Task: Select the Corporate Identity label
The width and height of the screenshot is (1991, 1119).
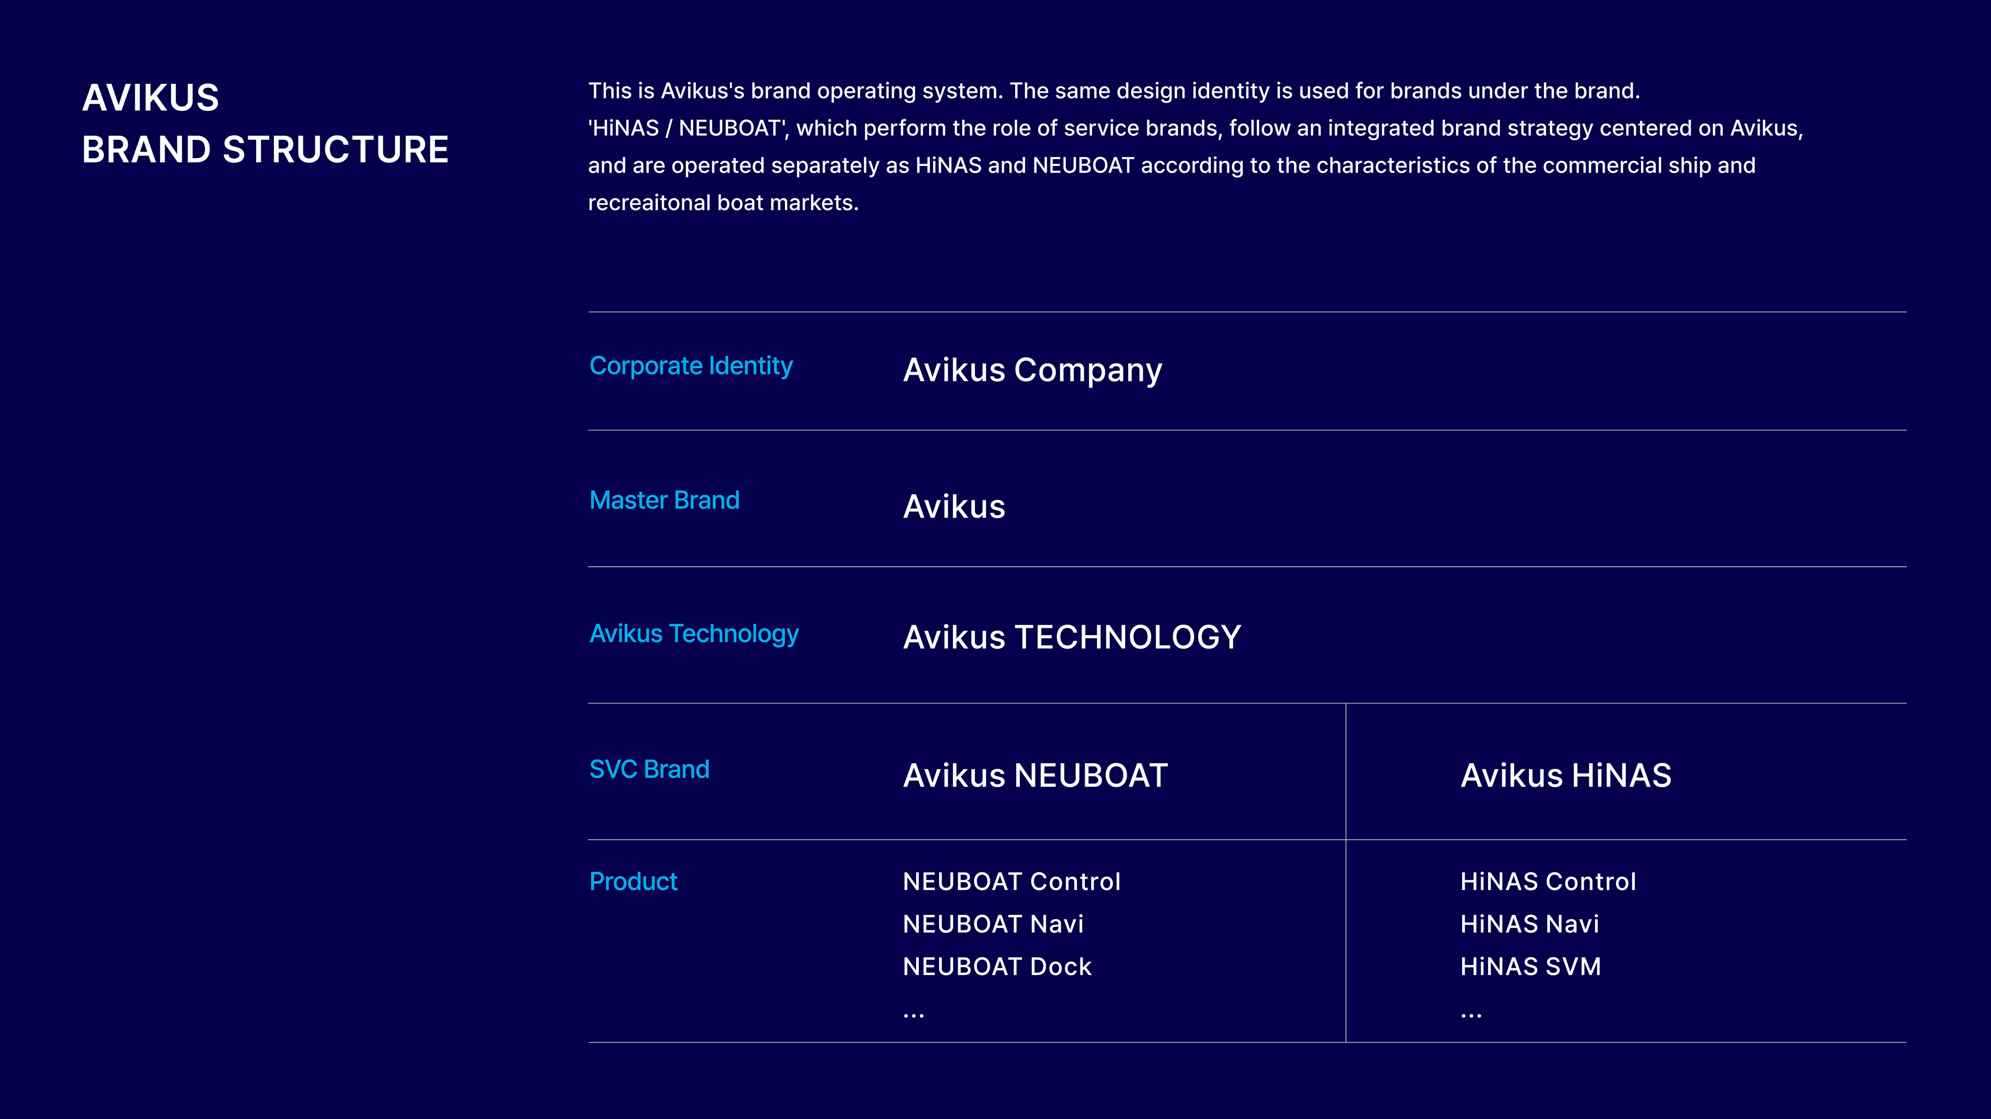Action: click(691, 366)
